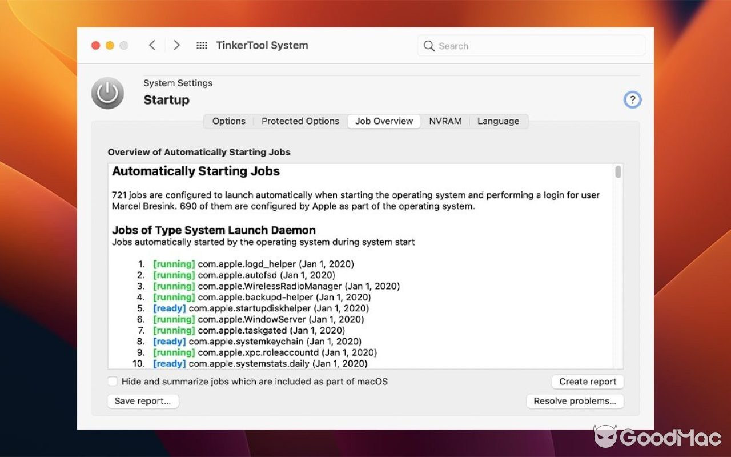
Task: Click the show-all-panes grid icon
Action: [202, 45]
